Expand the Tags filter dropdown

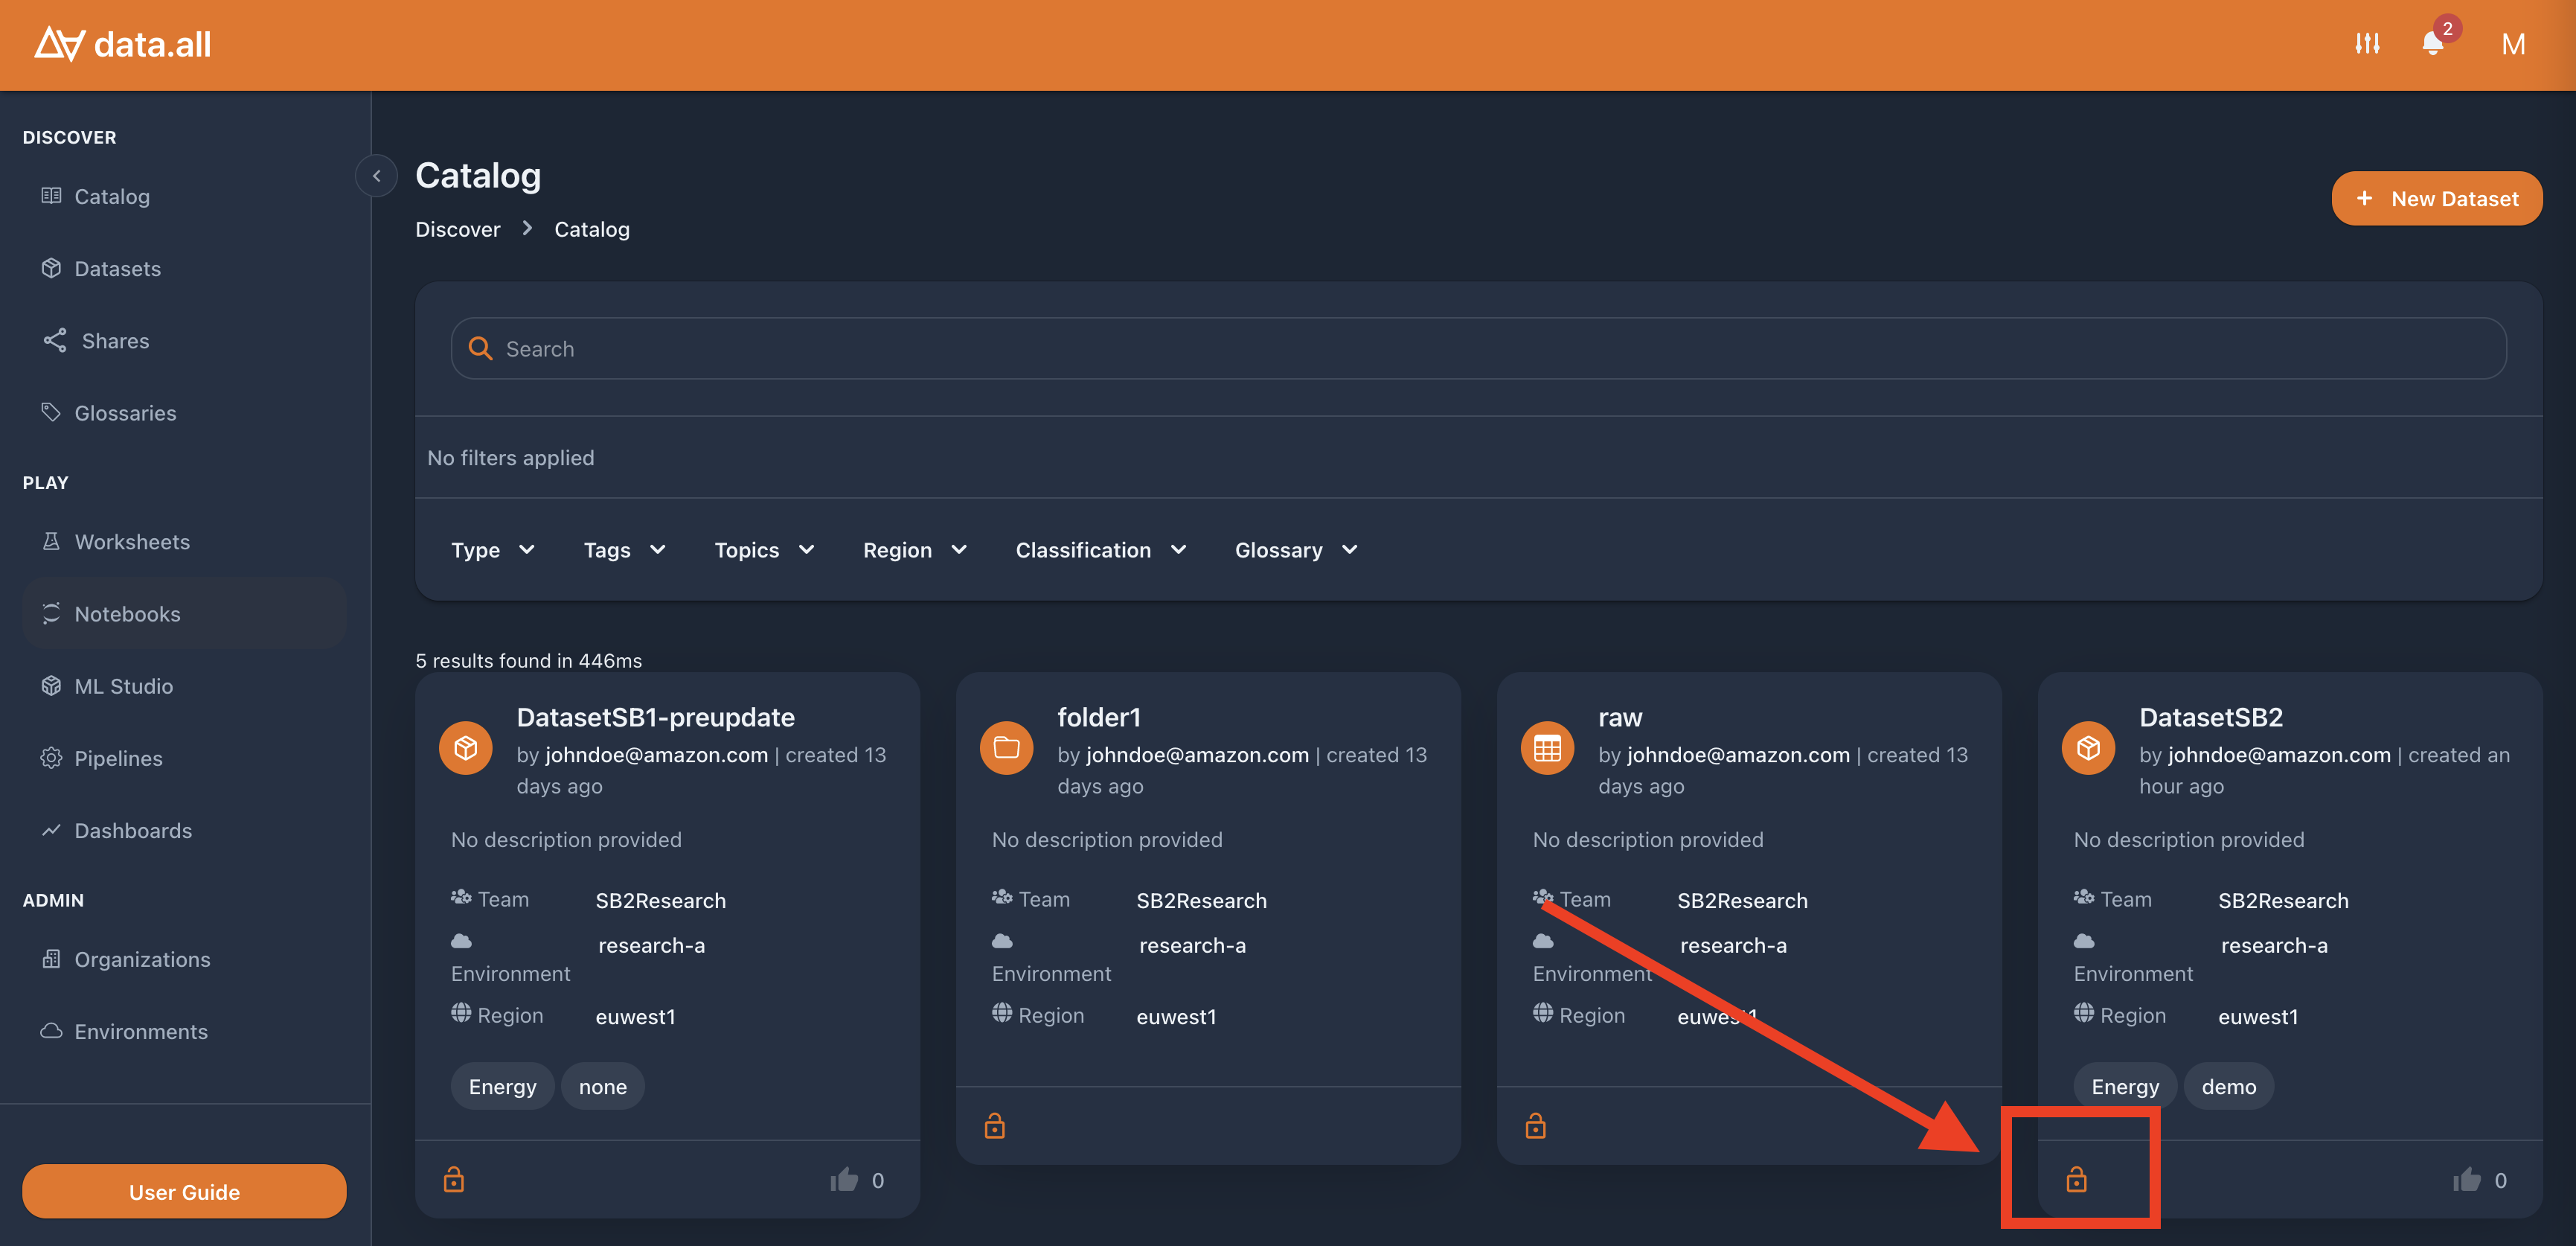624,550
